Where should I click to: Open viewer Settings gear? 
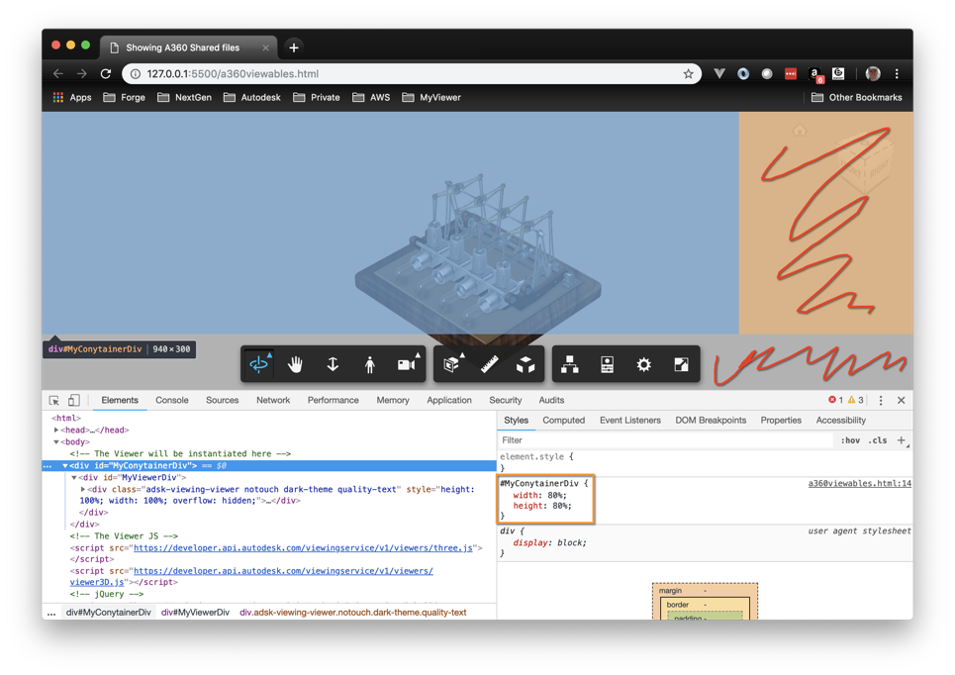tap(644, 364)
